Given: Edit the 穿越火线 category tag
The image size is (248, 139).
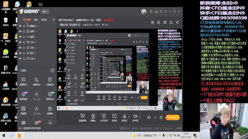Looking at the screenshot, I should coord(70,25).
